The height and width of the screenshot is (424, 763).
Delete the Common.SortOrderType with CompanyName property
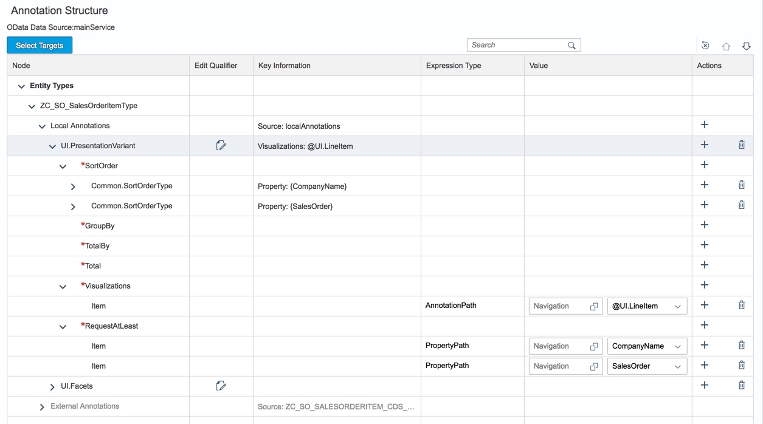tap(741, 185)
